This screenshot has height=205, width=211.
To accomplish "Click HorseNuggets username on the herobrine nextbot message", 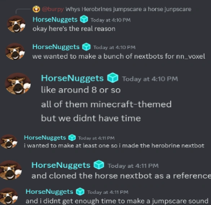I will [45, 138].
